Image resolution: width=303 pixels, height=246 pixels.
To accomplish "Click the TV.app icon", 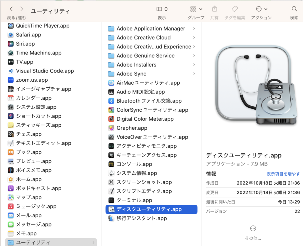I will point(11,62).
